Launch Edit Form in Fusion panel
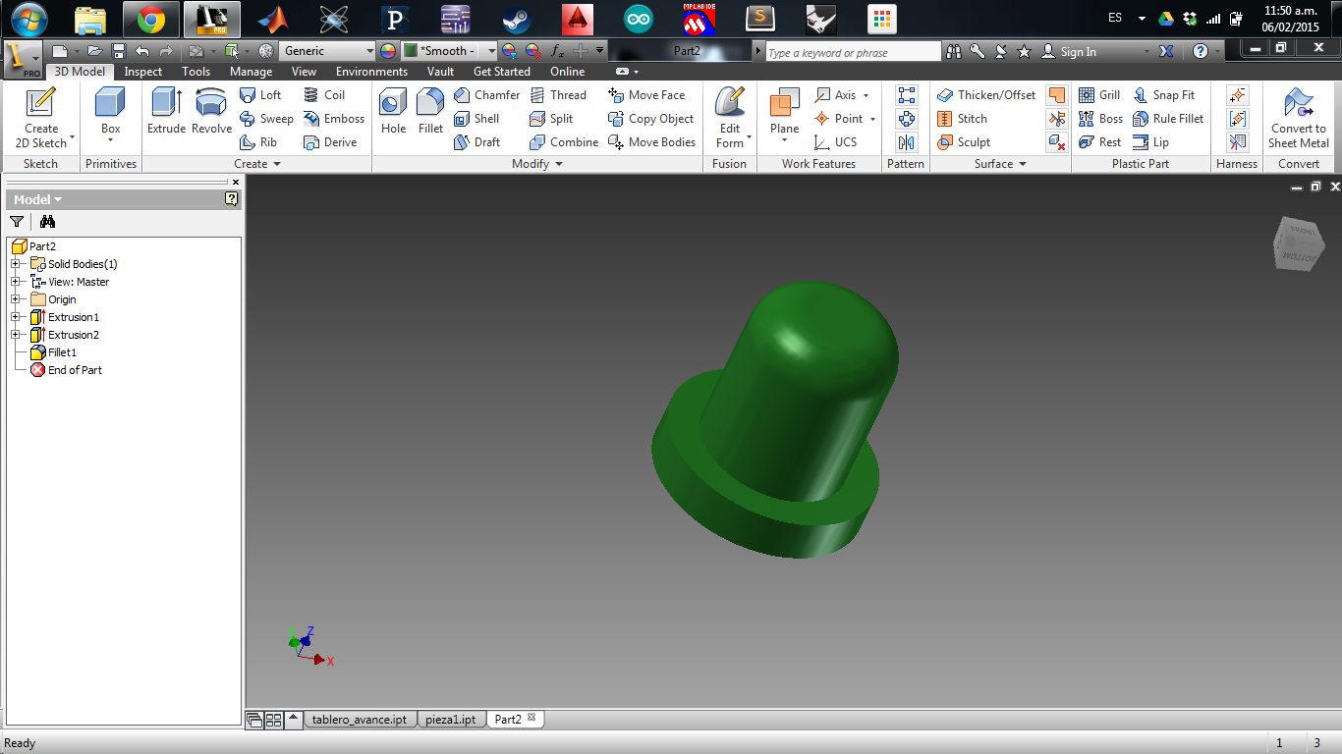Viewport: 1342px width, 754px height. pos(730,118)
